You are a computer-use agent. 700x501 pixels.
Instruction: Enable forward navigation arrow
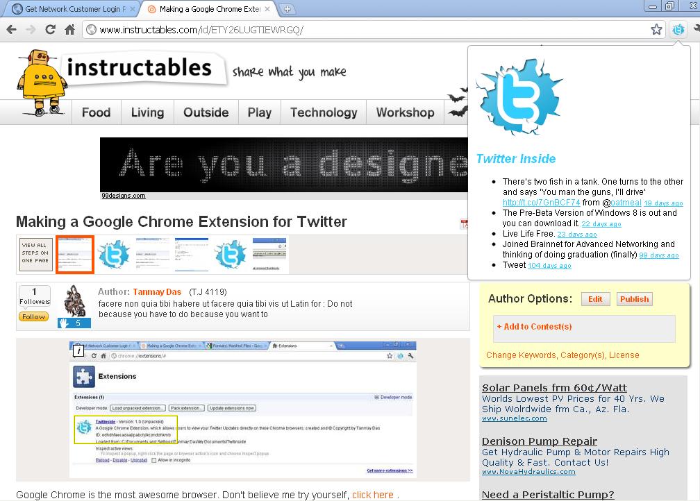point(31,30)
